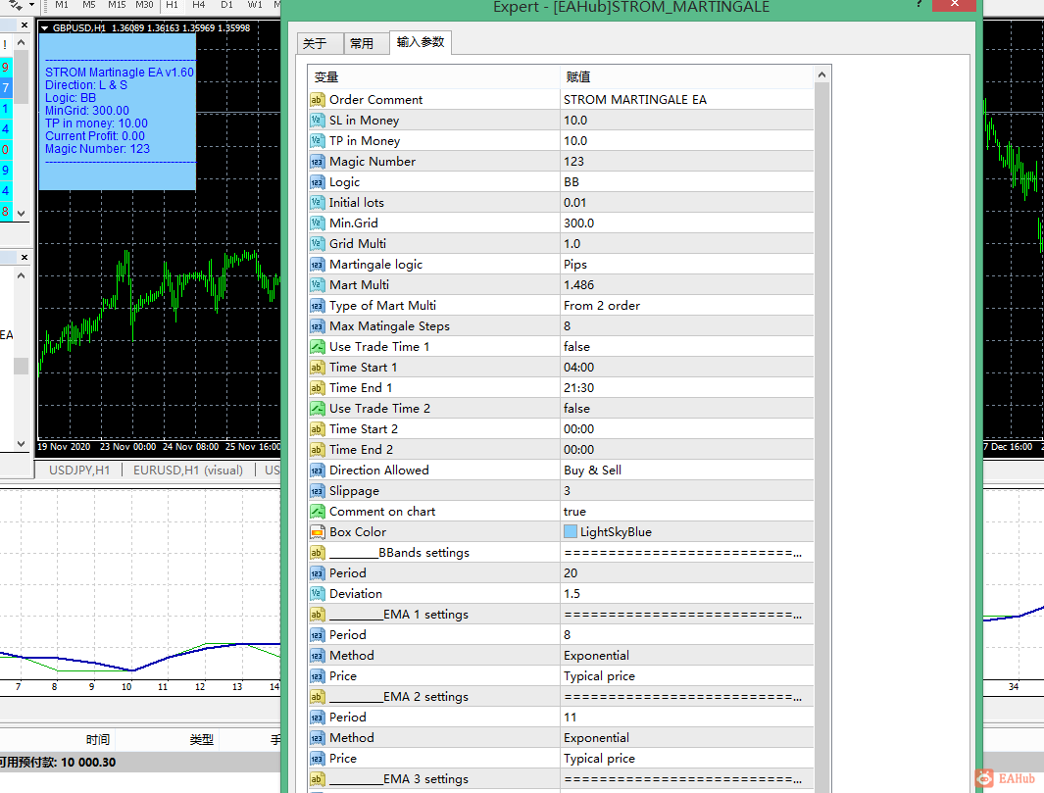Click the Use Trade Time 2 boolean icon
The image size is (1044, 793).
(317, 409)
